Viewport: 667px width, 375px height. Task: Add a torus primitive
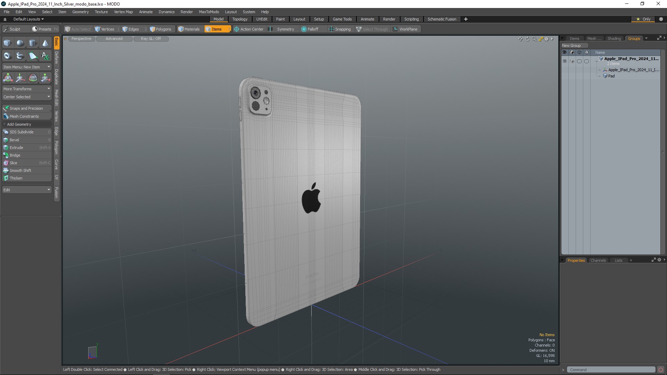(x=7, y=56)
